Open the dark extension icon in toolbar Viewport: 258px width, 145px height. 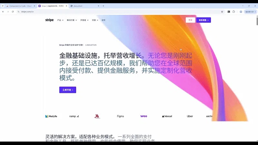[229, 12]
